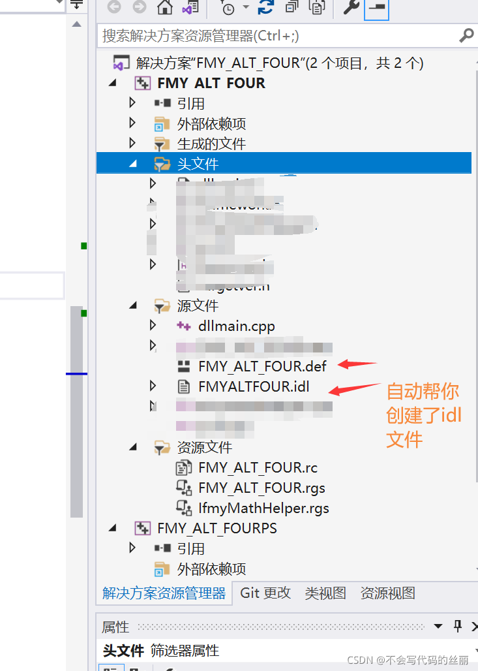
Task: Collapse the 资源文件 filter
Action: click(133, 448)
